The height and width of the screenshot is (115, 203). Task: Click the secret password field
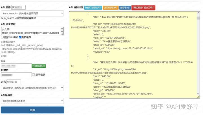[x=16, y=75]
